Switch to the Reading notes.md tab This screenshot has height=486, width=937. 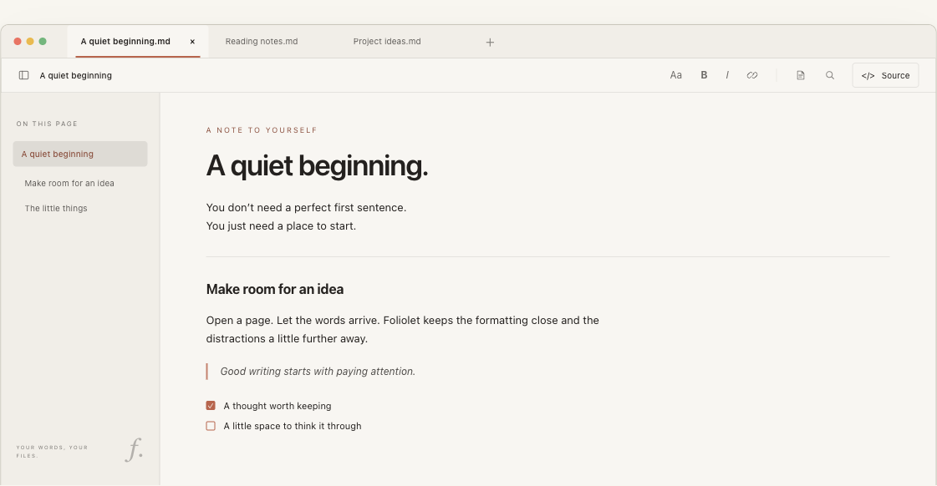(x=262, y=42)
